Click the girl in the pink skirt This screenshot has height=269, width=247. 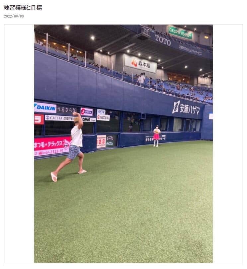(157, 136)
